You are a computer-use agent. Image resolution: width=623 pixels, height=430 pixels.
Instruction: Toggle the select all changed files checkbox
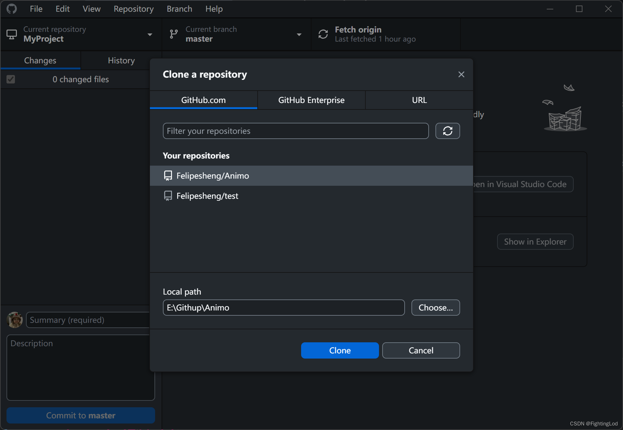pyautogui.click(x=11, y=79)
